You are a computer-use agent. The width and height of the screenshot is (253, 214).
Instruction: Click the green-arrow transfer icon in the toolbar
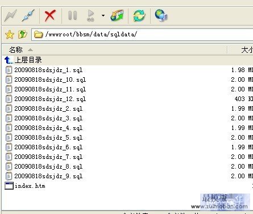click(117, 15)
